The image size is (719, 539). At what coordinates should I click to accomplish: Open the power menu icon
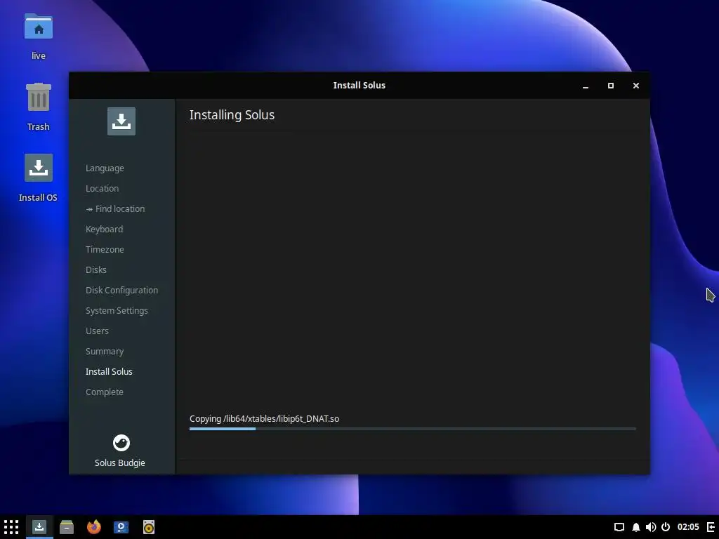666,527
